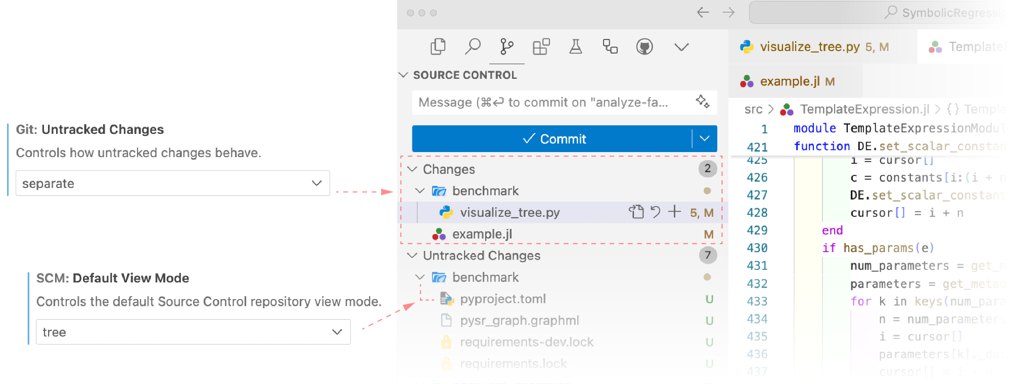Select pyproject.toml in Untracked Changes
The width and height of the screenshot is (1011, 384).
point(502,299)
